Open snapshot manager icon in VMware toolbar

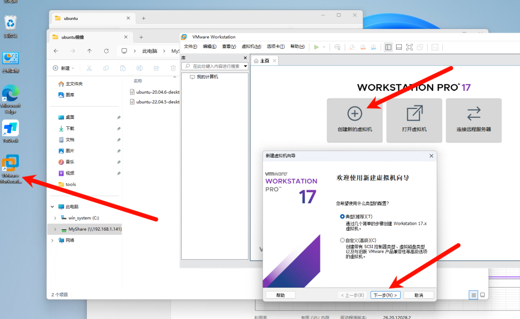373,47
